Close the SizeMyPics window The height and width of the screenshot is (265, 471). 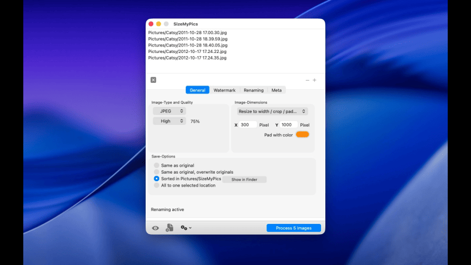point(151,24)
